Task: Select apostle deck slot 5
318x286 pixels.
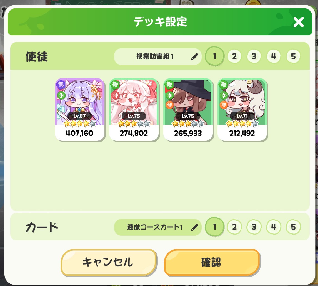Action: [x=293, y=56]
